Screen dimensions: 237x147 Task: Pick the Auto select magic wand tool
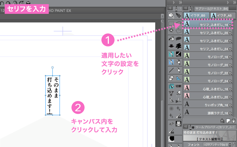click(171, 31)
